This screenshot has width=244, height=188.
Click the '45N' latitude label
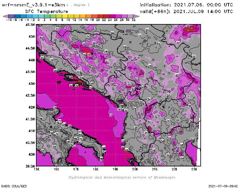point(32,37)
